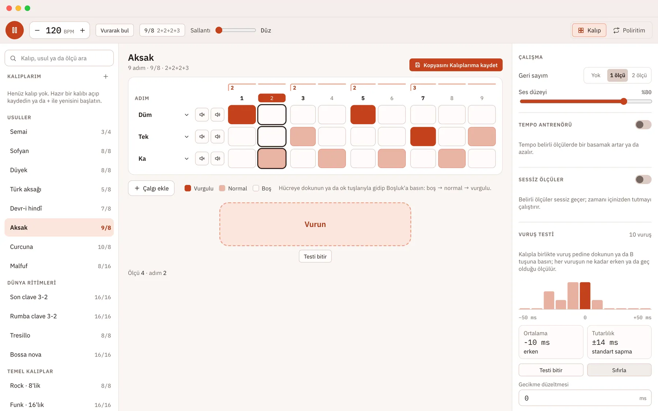Save copy with Kopyasını Kalıplarıma kaydet

456,65
